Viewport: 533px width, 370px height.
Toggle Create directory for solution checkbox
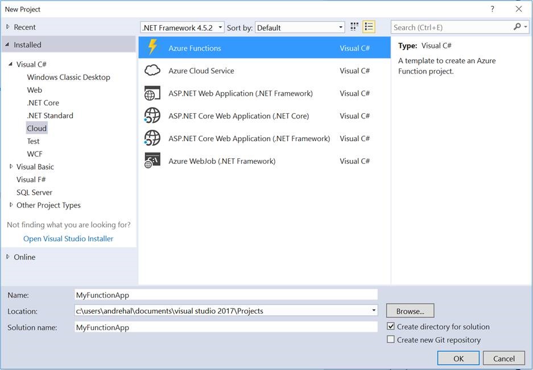391,327
